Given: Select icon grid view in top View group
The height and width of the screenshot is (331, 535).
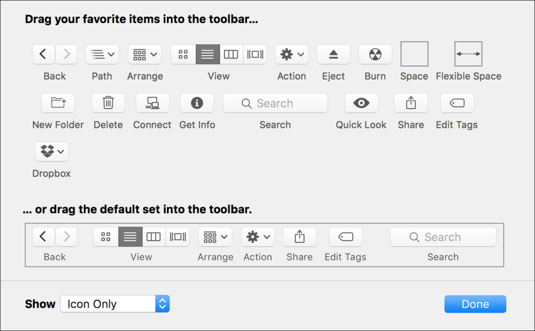Looking at the screenshot, I should tap(183, 54).
